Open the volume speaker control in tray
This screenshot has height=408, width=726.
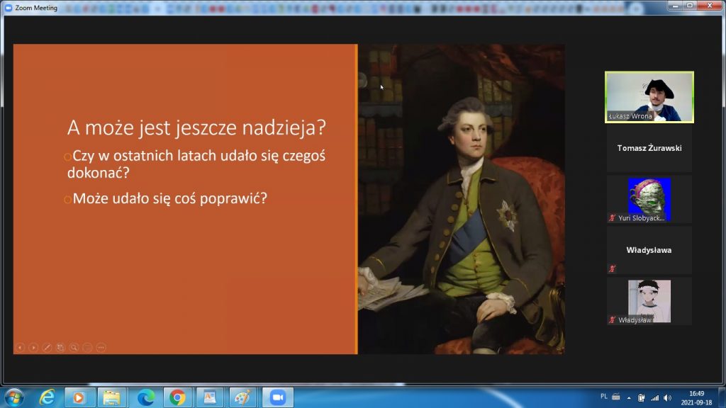pos(667,397)
